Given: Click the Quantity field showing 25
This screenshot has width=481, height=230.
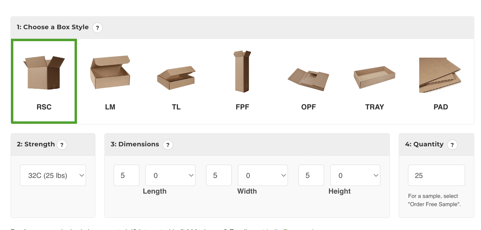Looking at the screenshot, I should (437, 175).
